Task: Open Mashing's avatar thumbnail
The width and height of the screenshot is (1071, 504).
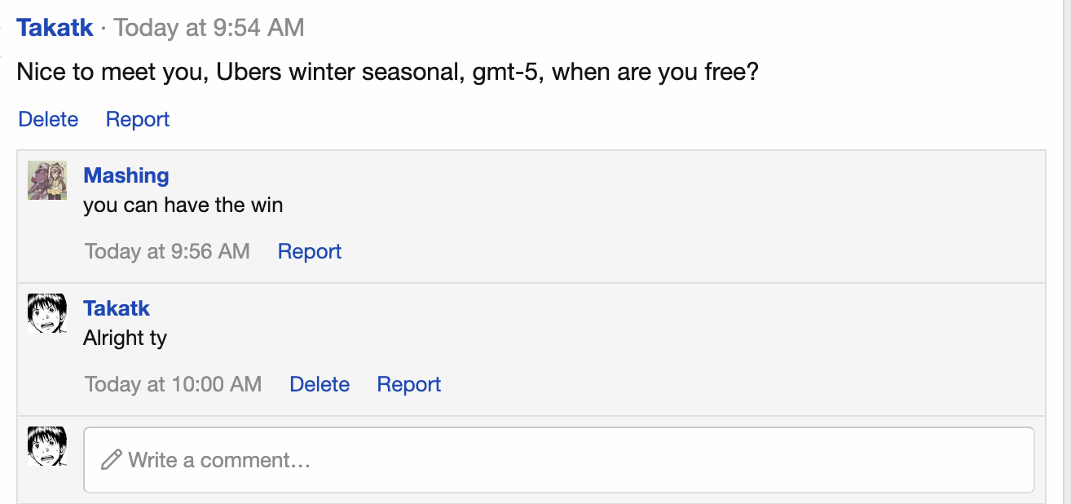Action: point(47,180)
